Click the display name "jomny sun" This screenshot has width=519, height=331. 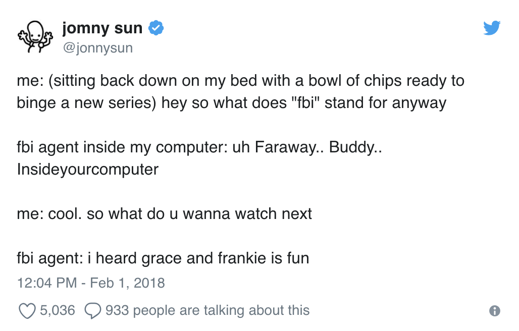click(x=102, y=29)
